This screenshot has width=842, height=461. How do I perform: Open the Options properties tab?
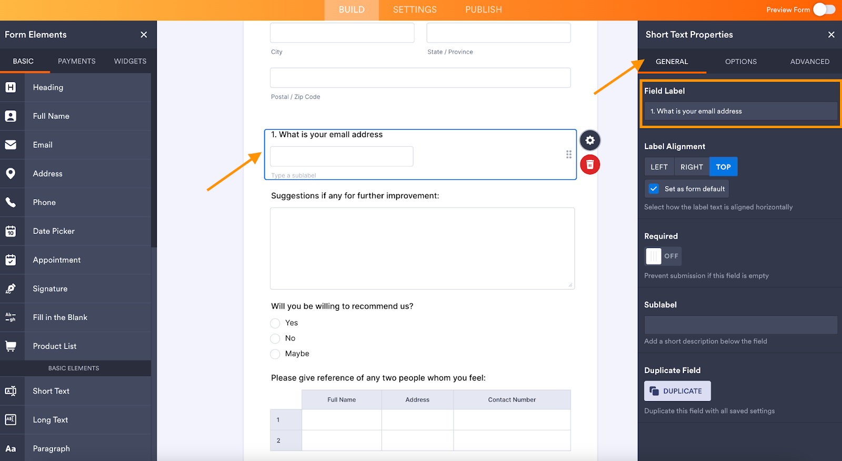pyautogui.click(x=741, y=62)
